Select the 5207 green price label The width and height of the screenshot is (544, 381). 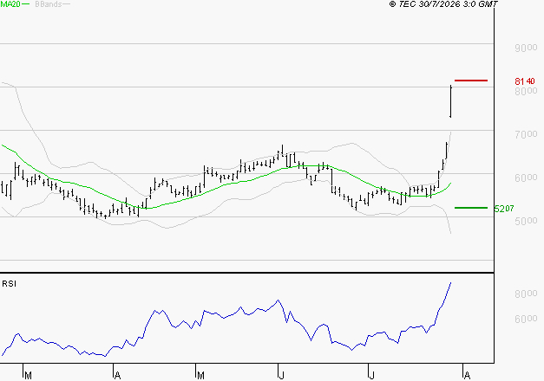(x=504, y=209)
